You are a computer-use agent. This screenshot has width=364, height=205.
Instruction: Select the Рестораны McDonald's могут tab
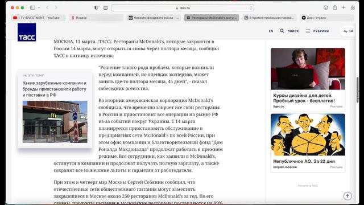[212, 18]
